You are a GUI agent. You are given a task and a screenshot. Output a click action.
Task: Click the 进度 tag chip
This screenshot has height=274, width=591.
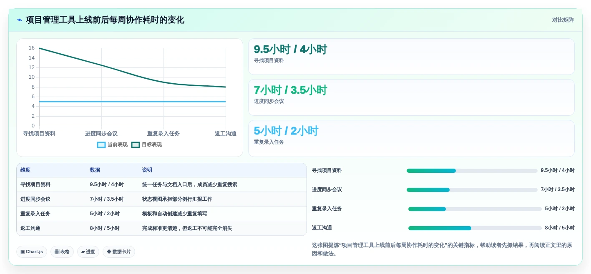[88, 252]
